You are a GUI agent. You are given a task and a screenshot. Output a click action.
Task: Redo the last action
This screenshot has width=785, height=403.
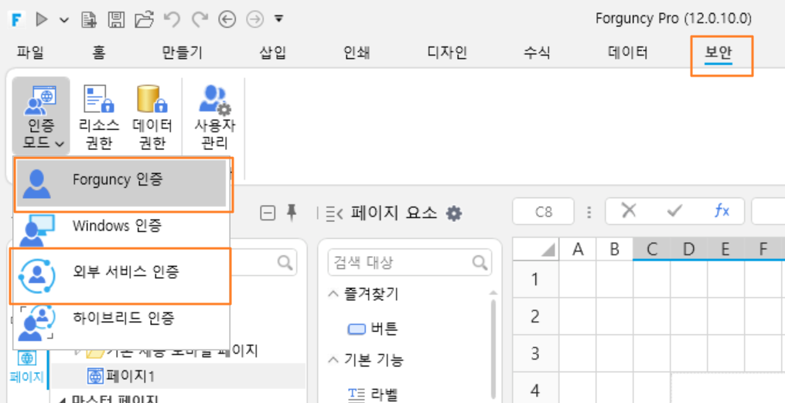pyautogui.click(x=200, y=19)
